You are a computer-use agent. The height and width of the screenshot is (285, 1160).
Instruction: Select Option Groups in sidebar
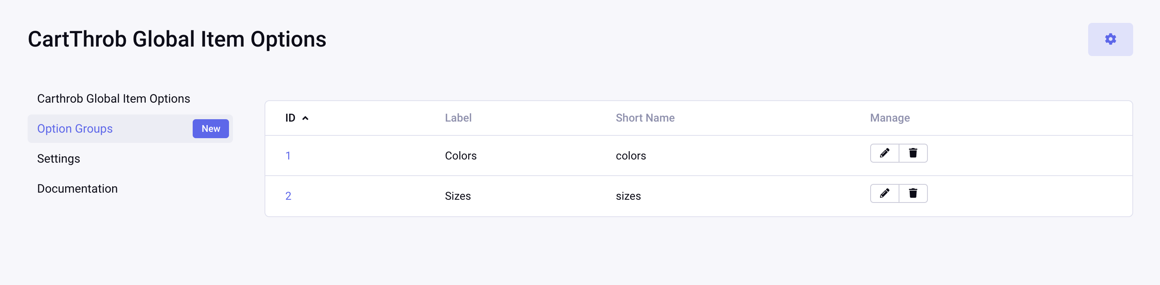[x=75, y=129]
